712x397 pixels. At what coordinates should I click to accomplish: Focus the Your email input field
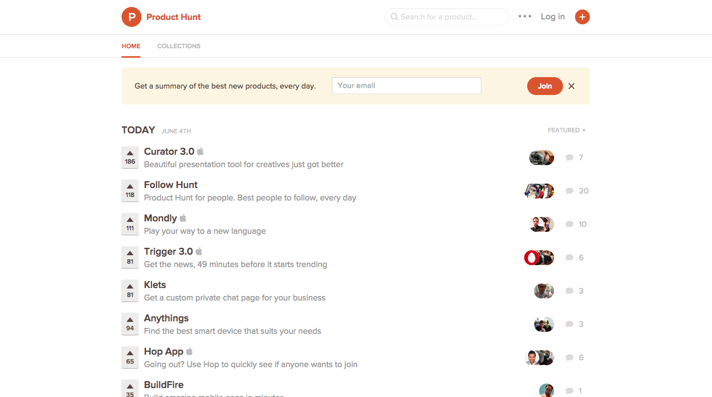pos(407,86)
